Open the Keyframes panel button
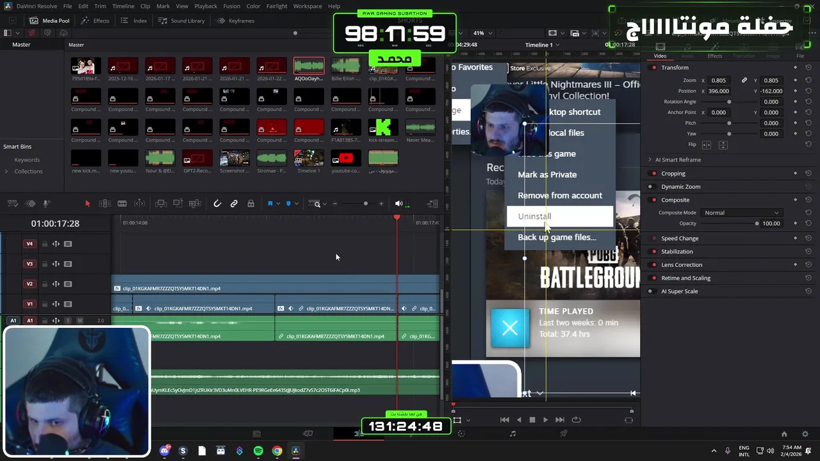820x461 pixels. 236,20
